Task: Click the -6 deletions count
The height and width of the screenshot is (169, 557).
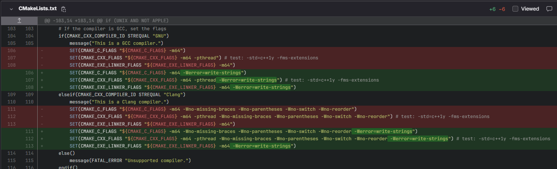Action: click(502, 9)
